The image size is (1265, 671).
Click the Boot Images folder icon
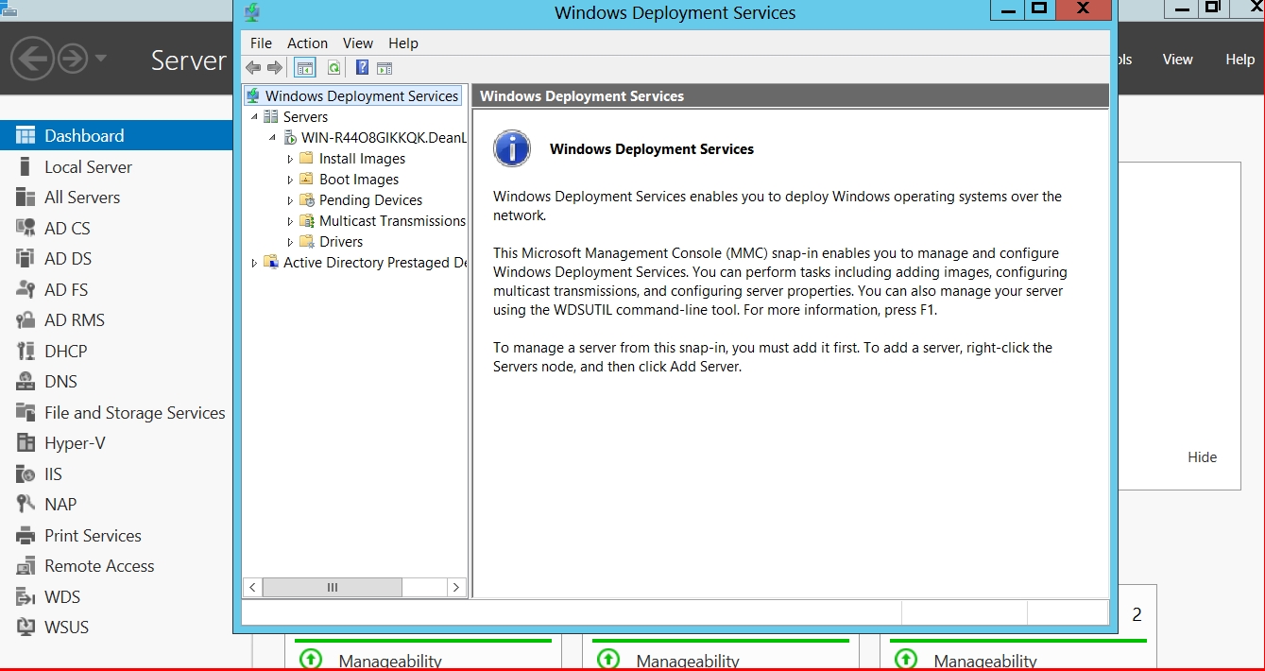click(x=306, y=180)
